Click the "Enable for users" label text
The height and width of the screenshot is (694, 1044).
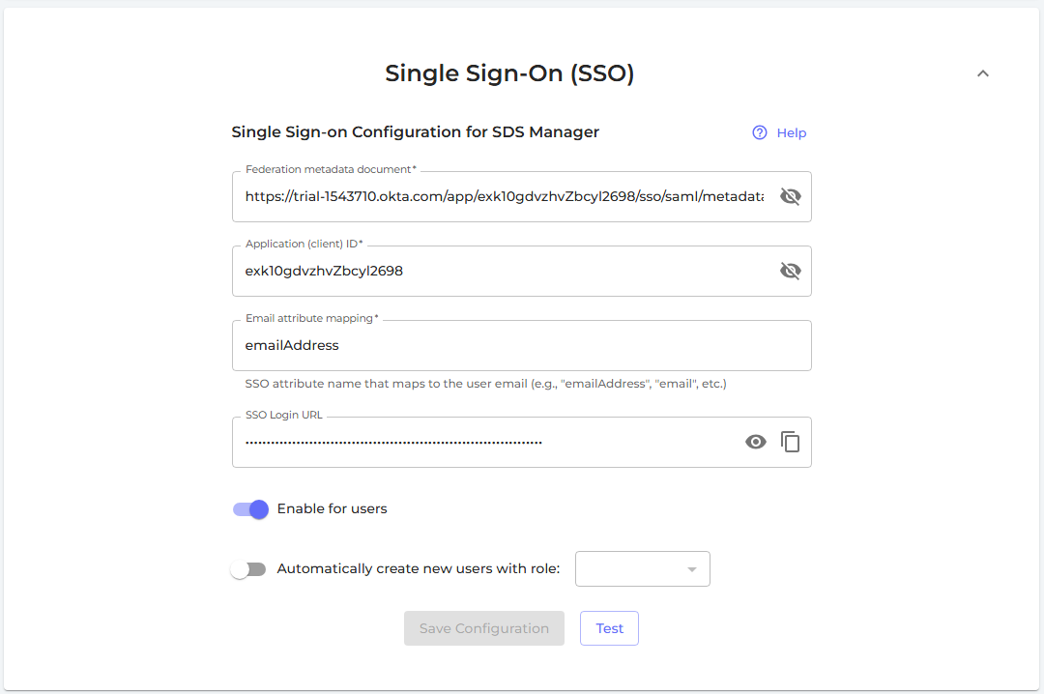pyautogui.click(x=332, y=509)
